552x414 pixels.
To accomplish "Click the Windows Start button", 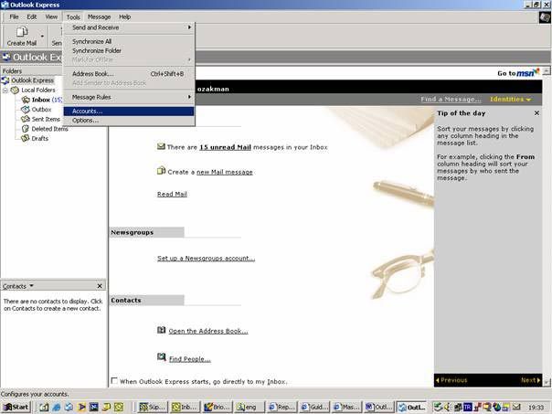I will point(16,408).
